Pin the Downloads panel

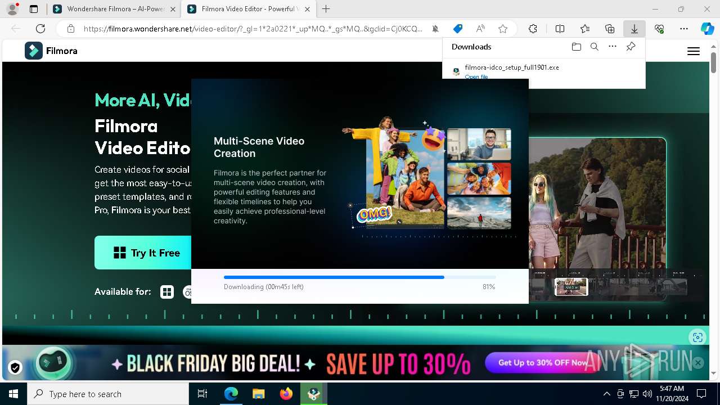631,47
